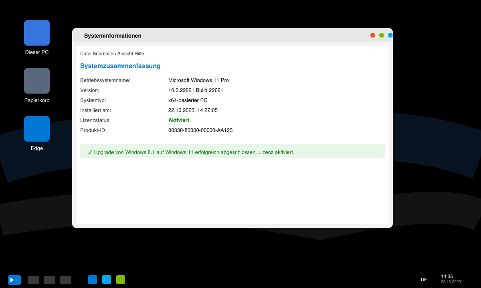Open the Hilfe menu
Viewport: 481px width, 288px height.
tap(139, 54)
